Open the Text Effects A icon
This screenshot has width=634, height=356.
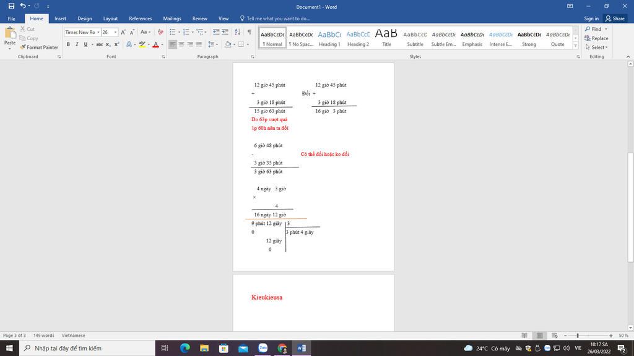click(129, 44)
